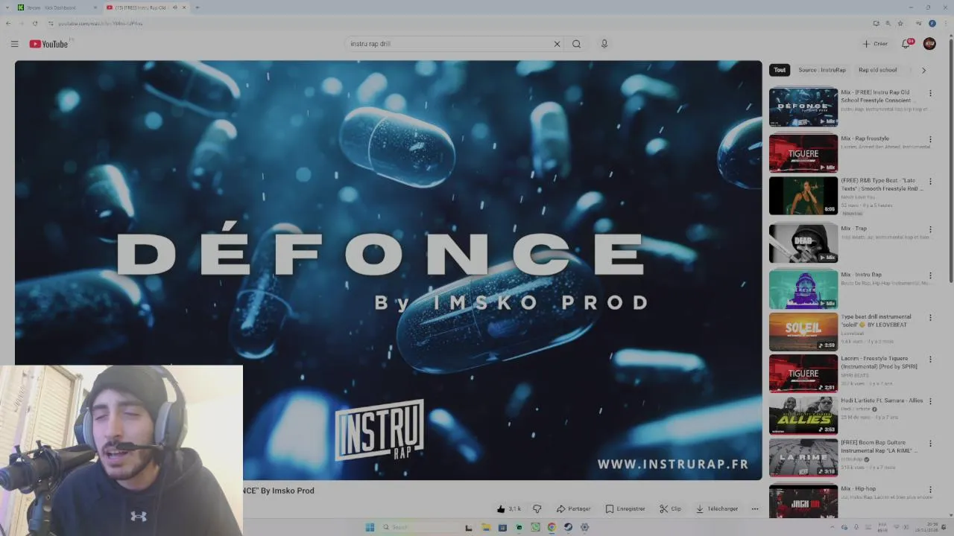This screenshot has width=954, height=536.
Task: Open options for R&B Type Beat 'Late Texts'
Action: click(930, 182)
